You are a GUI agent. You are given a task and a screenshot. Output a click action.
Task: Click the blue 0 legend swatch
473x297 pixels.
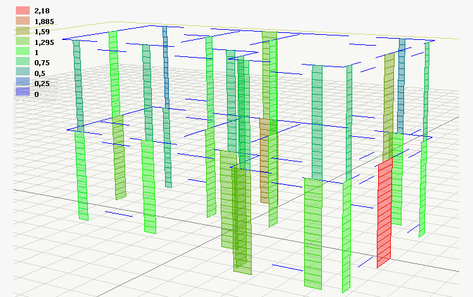click(x=23, y=94)
